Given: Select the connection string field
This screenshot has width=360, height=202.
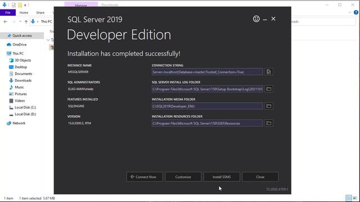Looking at the screenshot, I should (x=208, y=72).
